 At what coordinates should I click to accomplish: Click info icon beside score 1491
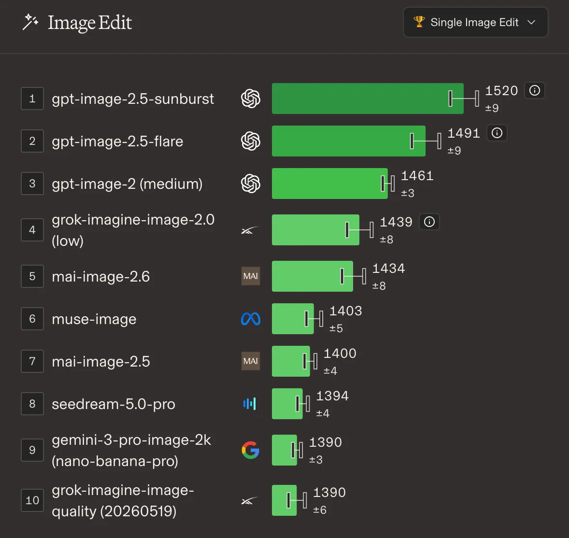coord(497,133)
